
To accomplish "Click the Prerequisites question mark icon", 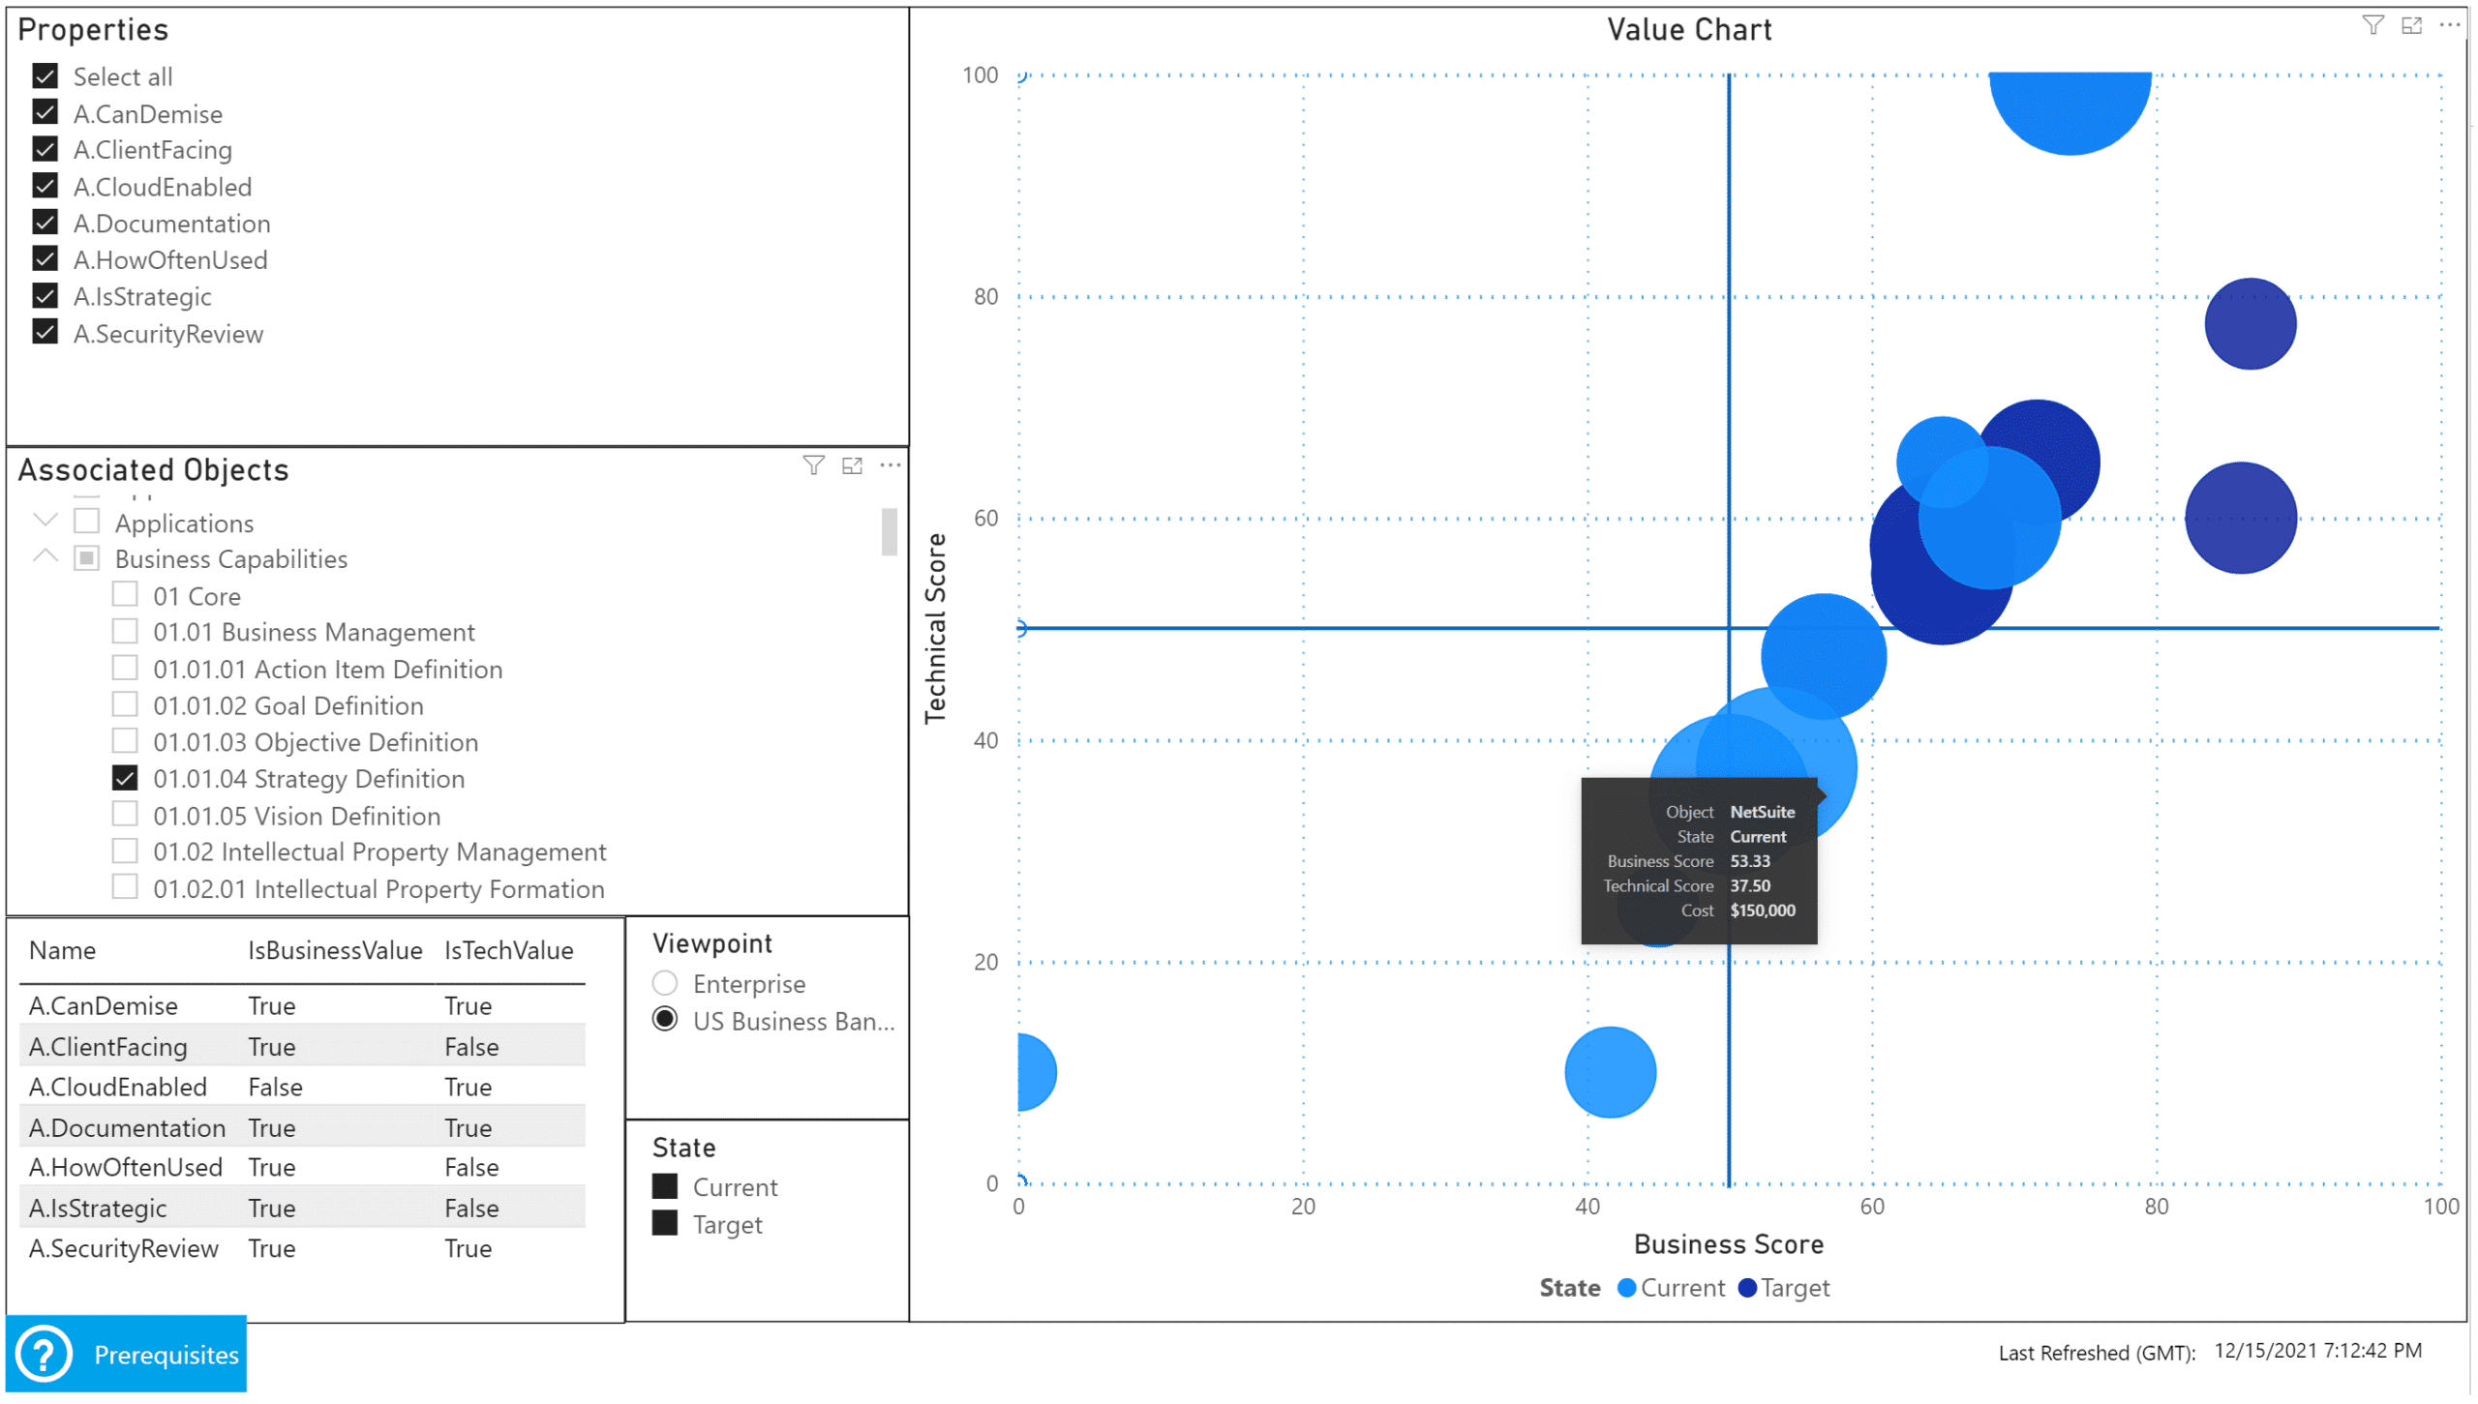I will click(44, 1354).
